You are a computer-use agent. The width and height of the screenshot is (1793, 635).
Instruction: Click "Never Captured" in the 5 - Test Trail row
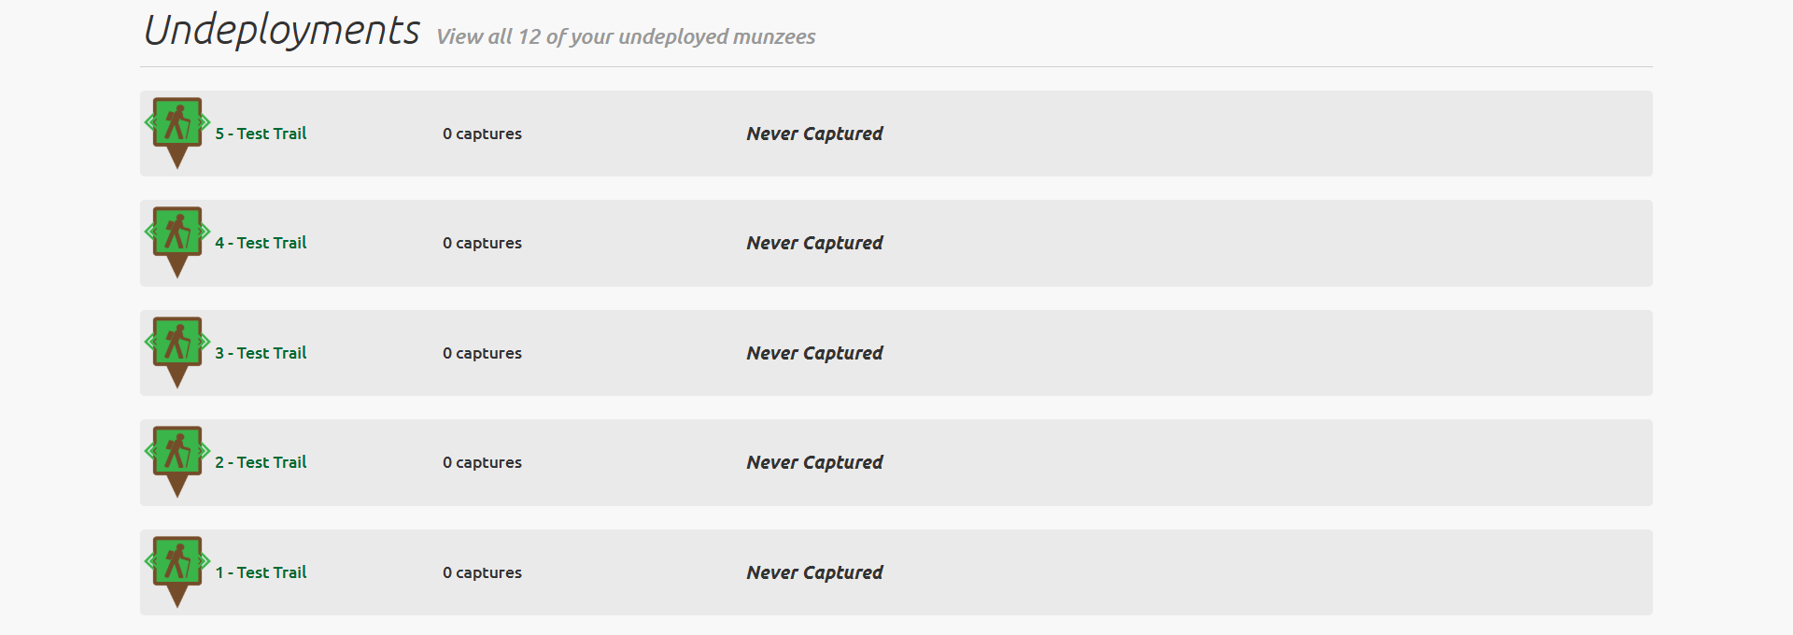(814, 134)
